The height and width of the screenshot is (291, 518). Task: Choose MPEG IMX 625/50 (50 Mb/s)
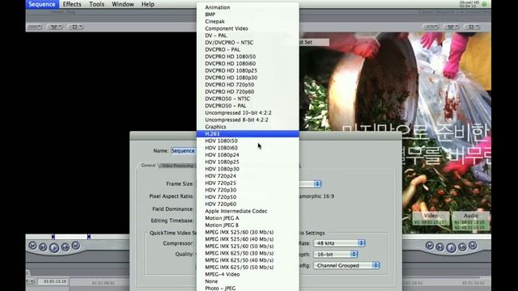pos(248,268)
